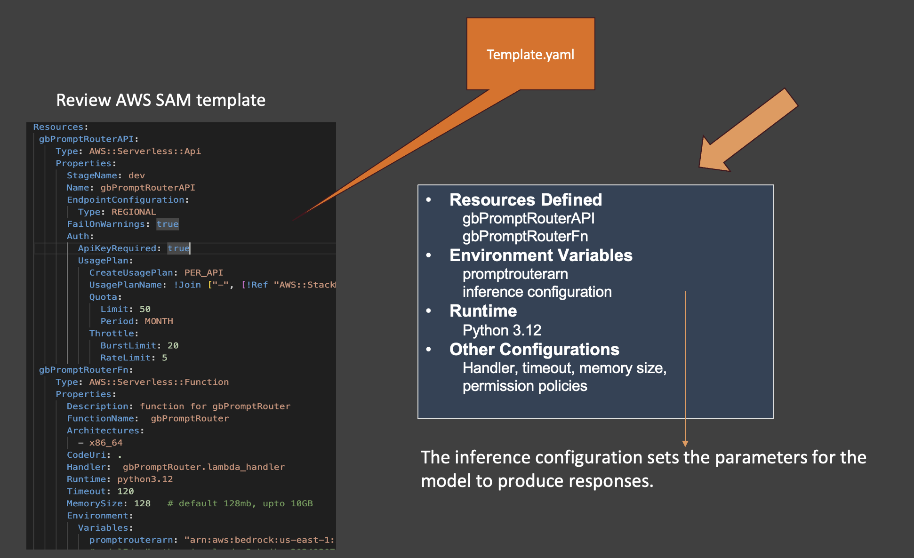The height and width of the screenshot is (558, 914).
Task: Click the 'Timeout: 120' line
Action: click(100, 492)
